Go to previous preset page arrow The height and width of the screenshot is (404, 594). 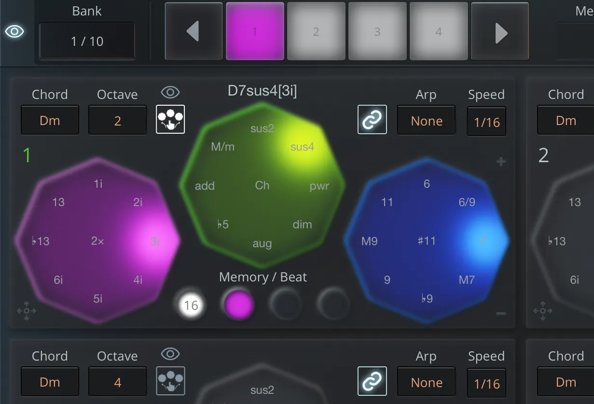point(194,31)
